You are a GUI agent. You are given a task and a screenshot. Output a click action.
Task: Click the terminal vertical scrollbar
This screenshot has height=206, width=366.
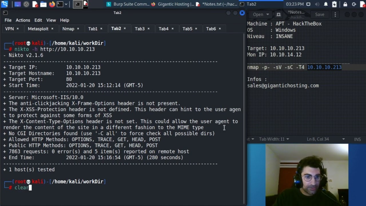tap(244, 119)
